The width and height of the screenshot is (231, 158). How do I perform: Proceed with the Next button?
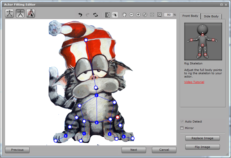pos(134,150)
